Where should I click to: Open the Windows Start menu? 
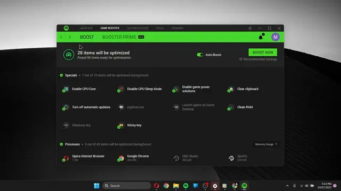(96, 186)
